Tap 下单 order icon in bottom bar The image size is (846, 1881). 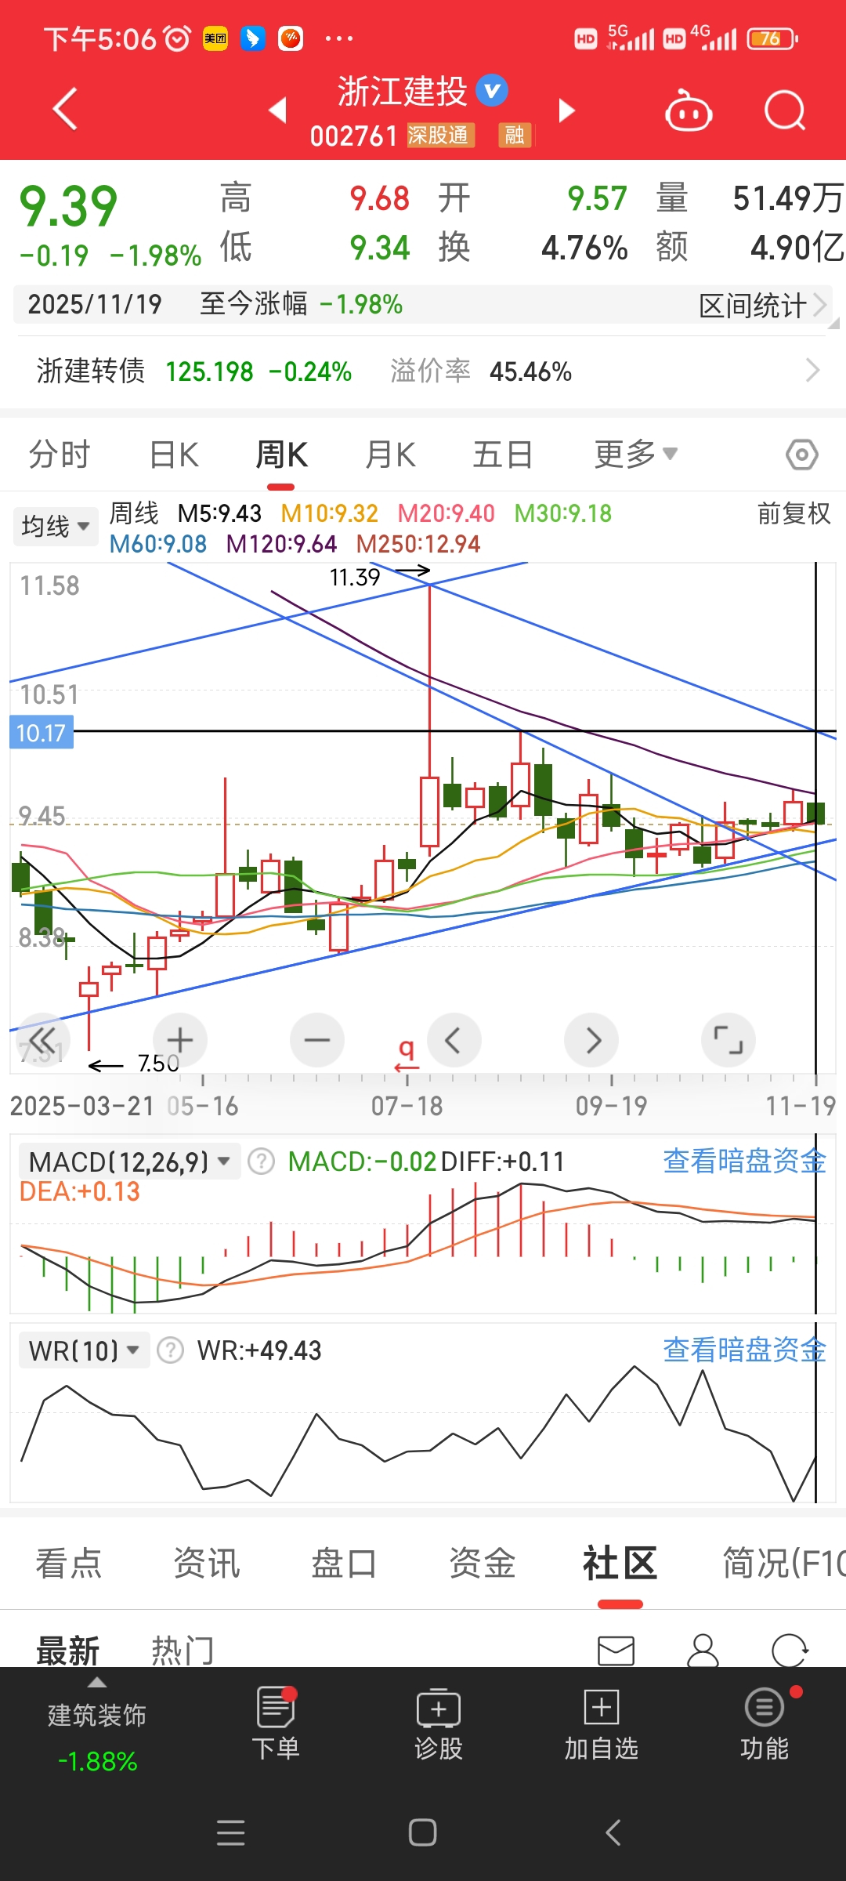click(276, 1723)
